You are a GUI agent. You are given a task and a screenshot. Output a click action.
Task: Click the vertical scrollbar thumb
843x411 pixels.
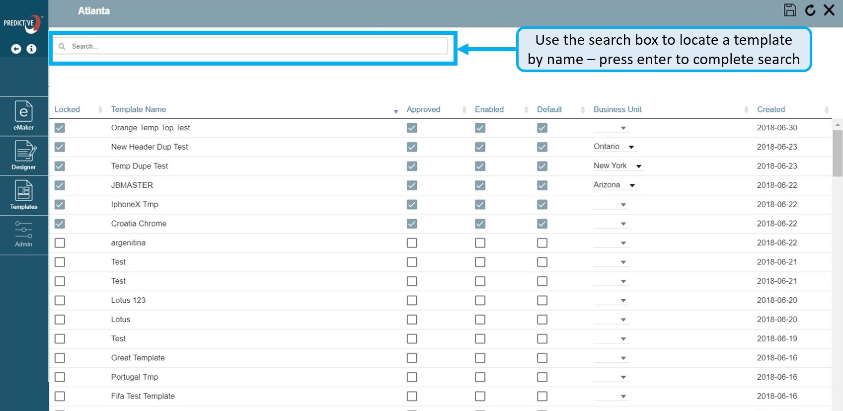[838, 153]
